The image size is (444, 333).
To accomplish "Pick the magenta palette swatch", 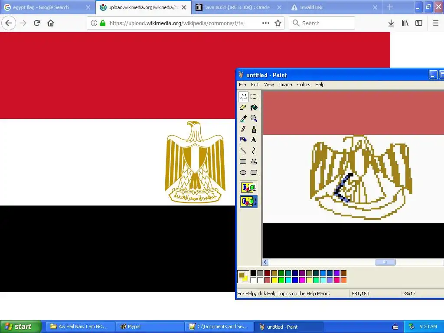I will [302, 280].
